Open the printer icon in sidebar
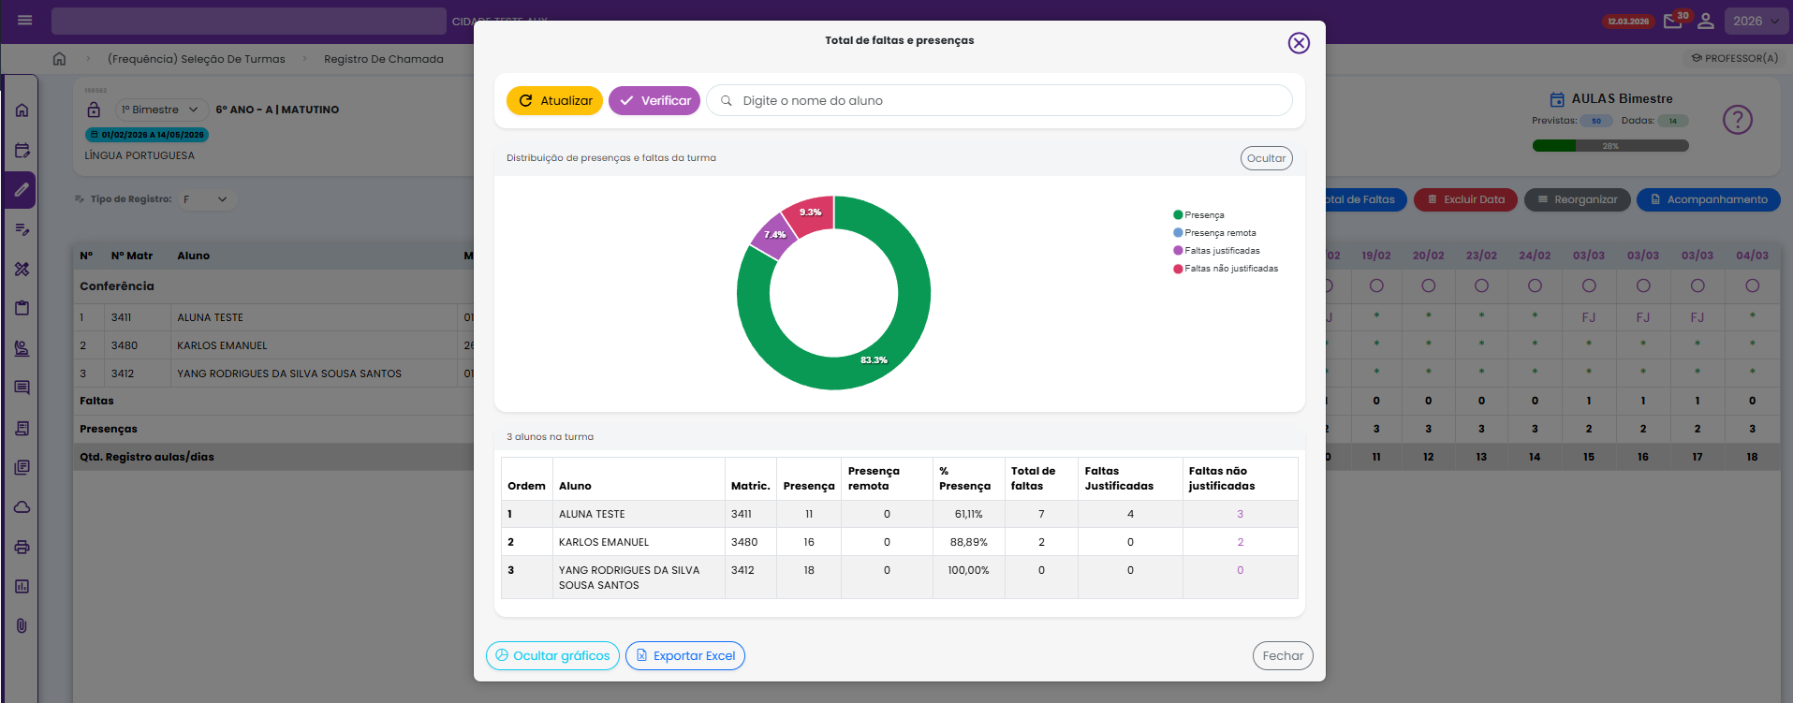The image size is (1793, 703). pyautogui.click(x=22, y=547)
